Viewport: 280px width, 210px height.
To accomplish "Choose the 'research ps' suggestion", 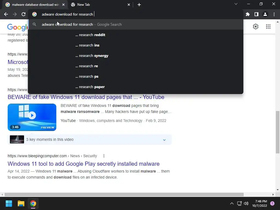I will [136, 77].
